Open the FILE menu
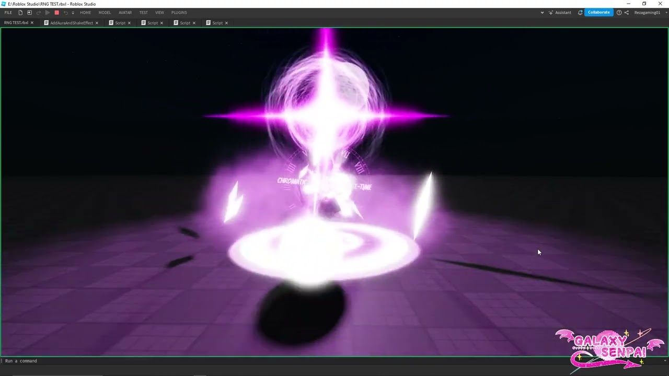 pyautogui.click(x=8, y=13)
